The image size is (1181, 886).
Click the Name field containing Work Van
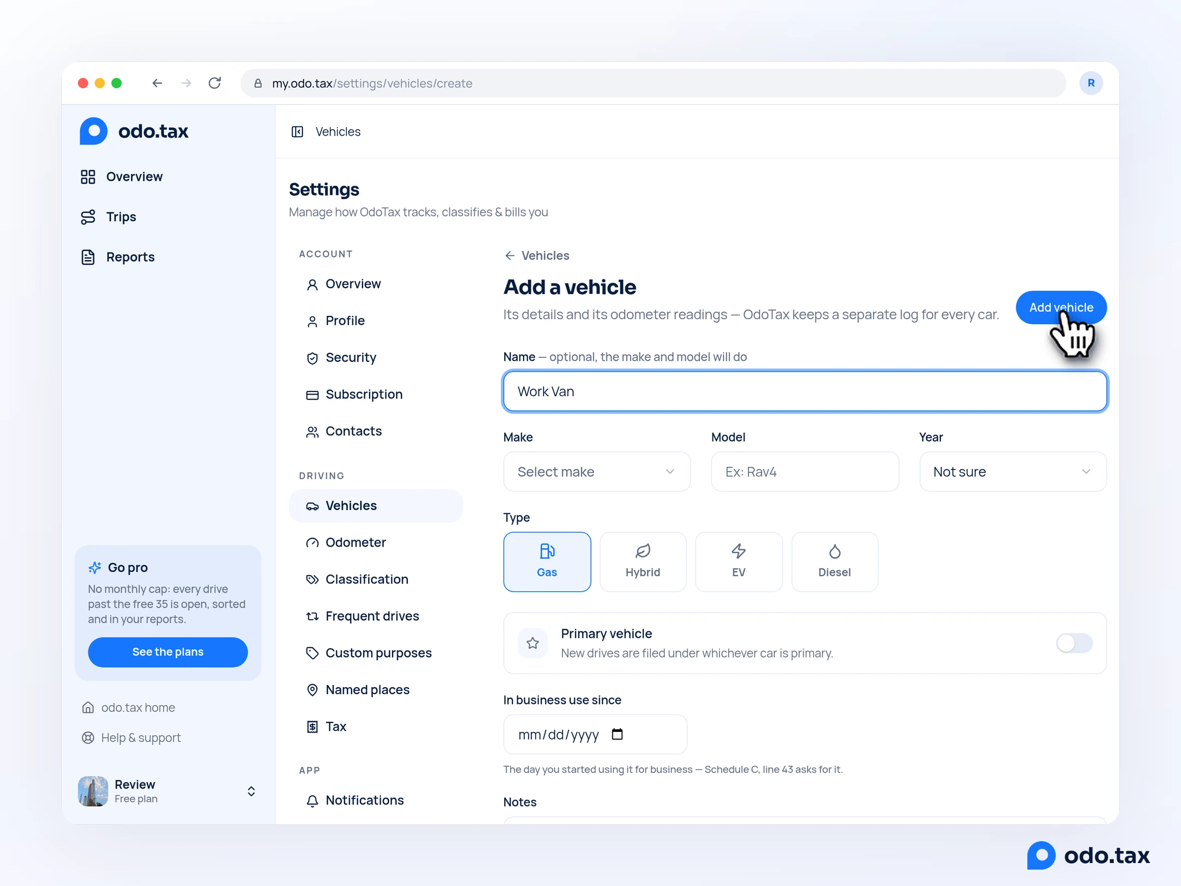pos(805,391)
